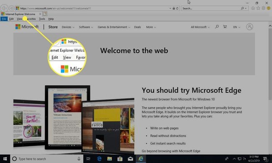This screenshot has height=163, width=272.
Task: Click the Microsoft logo on the page
Action: 27,27
